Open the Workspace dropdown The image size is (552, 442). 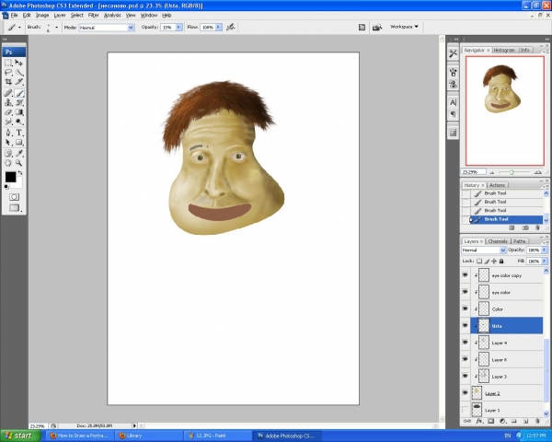click(x=404, y=27)
